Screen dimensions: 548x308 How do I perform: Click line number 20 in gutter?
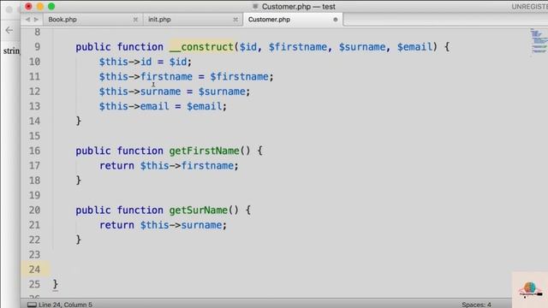coord(34,210)
